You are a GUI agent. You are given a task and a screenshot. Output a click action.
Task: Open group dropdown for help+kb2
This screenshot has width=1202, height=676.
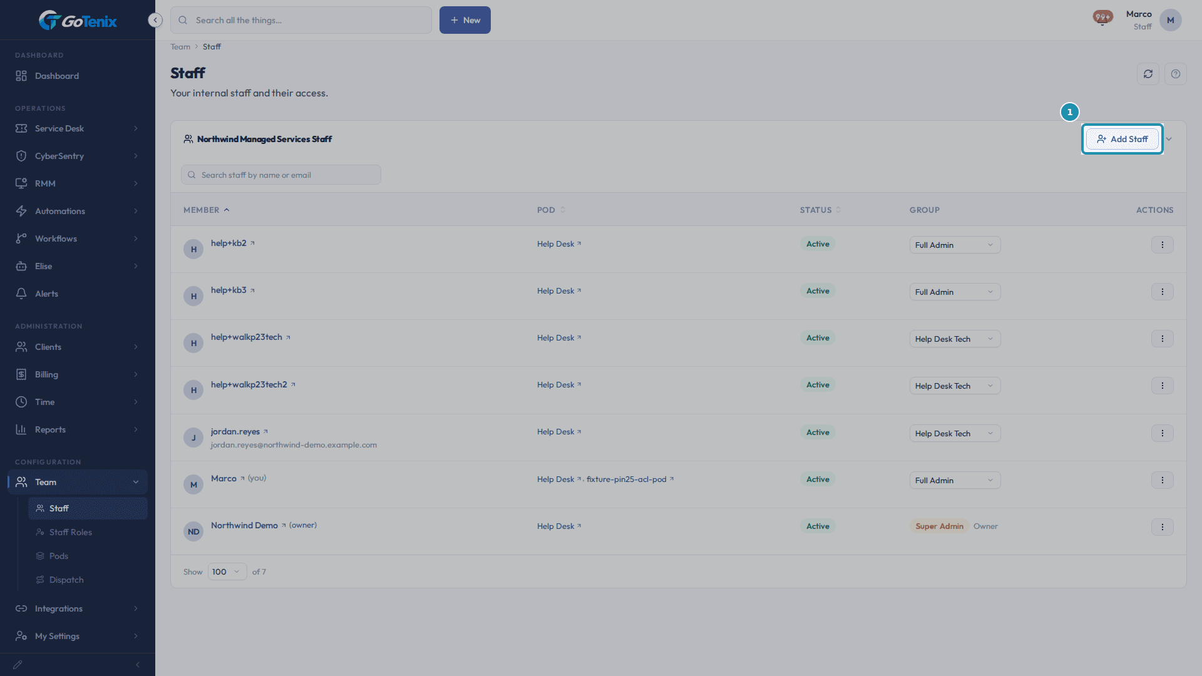click(x=955, y=245)
